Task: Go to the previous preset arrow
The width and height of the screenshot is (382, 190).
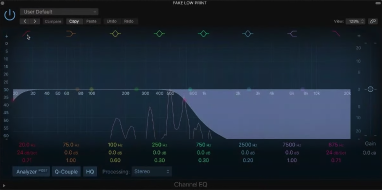Action: (25, 21)
